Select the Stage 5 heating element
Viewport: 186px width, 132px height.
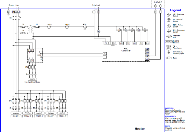click(x=63, y=113)
